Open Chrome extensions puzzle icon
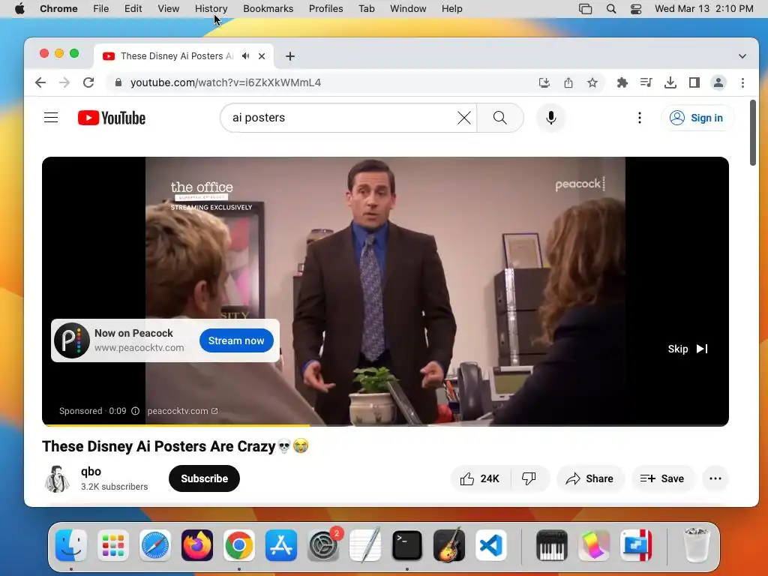Viewport: 768px width, 576px height. [622, 82]
